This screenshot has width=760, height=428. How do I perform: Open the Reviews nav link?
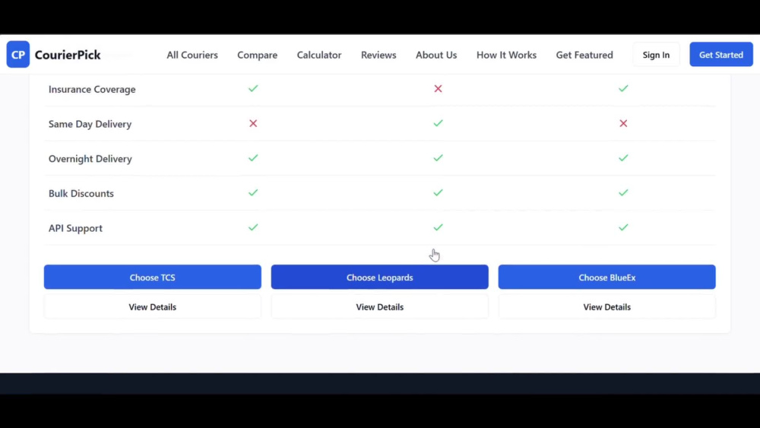378,55
